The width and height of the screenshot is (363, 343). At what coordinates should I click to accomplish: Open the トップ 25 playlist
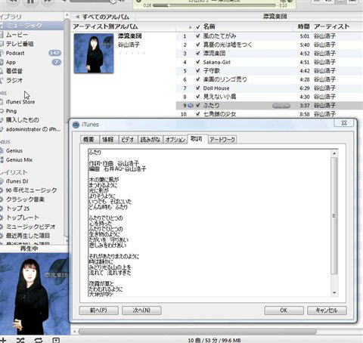coord(17,209)
